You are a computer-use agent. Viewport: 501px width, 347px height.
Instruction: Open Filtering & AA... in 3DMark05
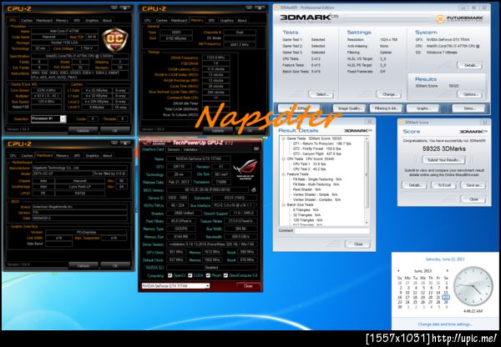(387, 108)
